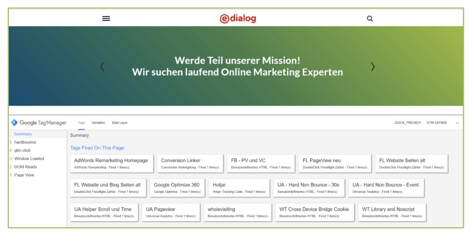The width and height of the screenshot is (473, 234).
Task: Open the hamburger menu icon
Action: (x=106, y=18)
